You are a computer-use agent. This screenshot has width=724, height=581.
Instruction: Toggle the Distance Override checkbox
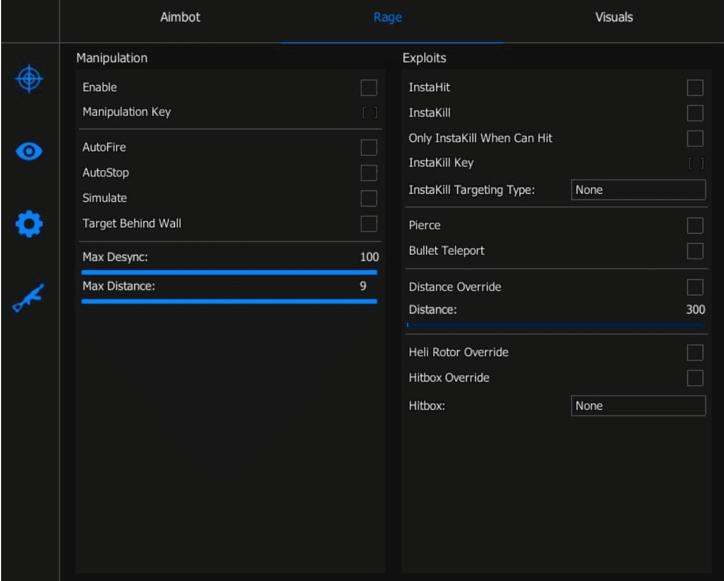tap(695, 287)
